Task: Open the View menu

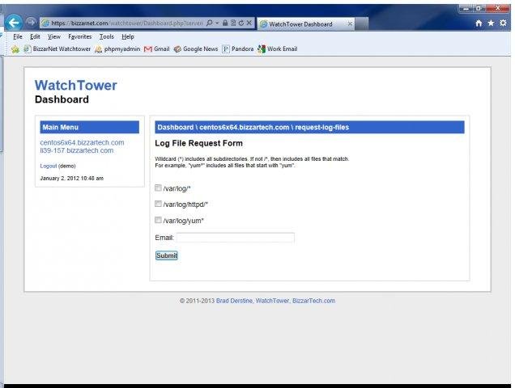Action: coord(54,36)
